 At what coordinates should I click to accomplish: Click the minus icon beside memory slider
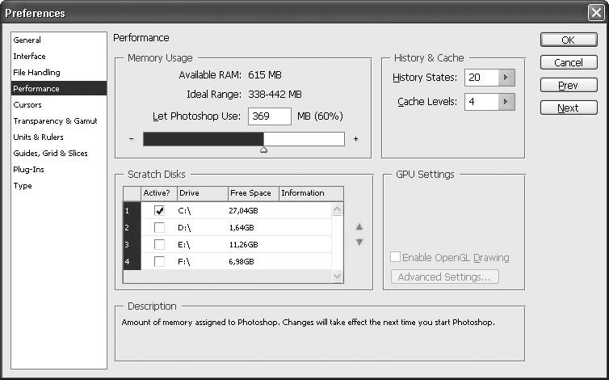click(131, 139)
